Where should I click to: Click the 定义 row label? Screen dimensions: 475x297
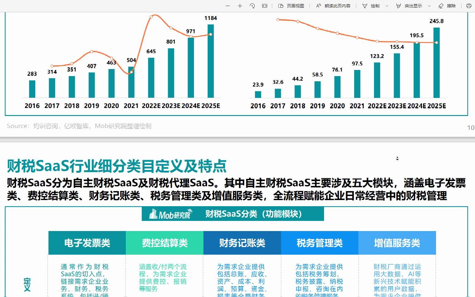[27, 284]
